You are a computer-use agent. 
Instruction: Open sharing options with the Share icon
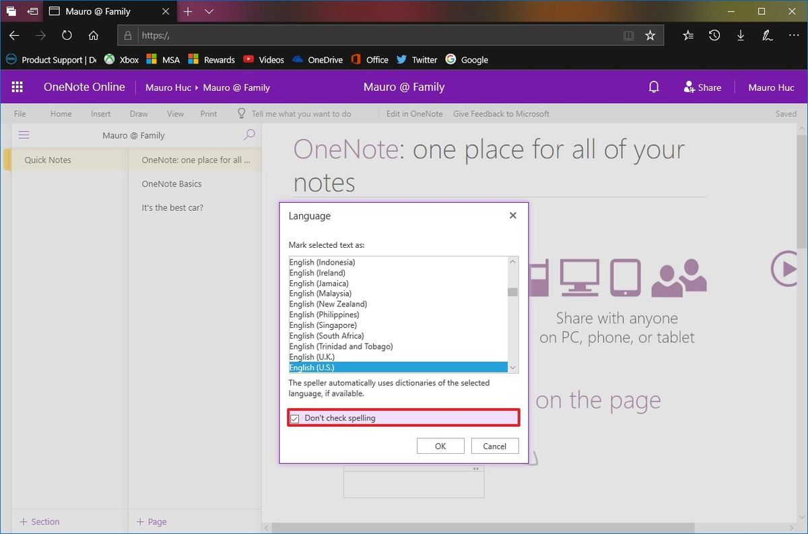pos(702,86)
